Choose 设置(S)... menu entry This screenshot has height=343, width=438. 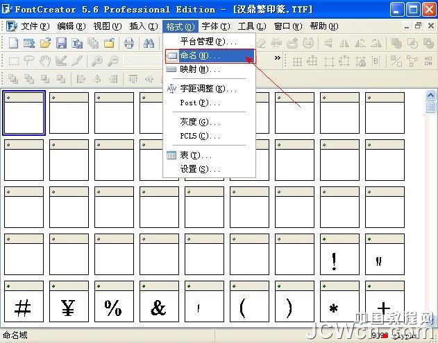pos(209,169)
